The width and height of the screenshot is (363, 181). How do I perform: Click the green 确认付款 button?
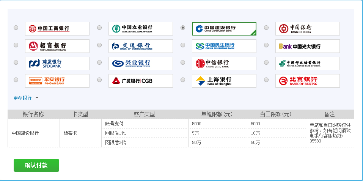coord(36,165)
